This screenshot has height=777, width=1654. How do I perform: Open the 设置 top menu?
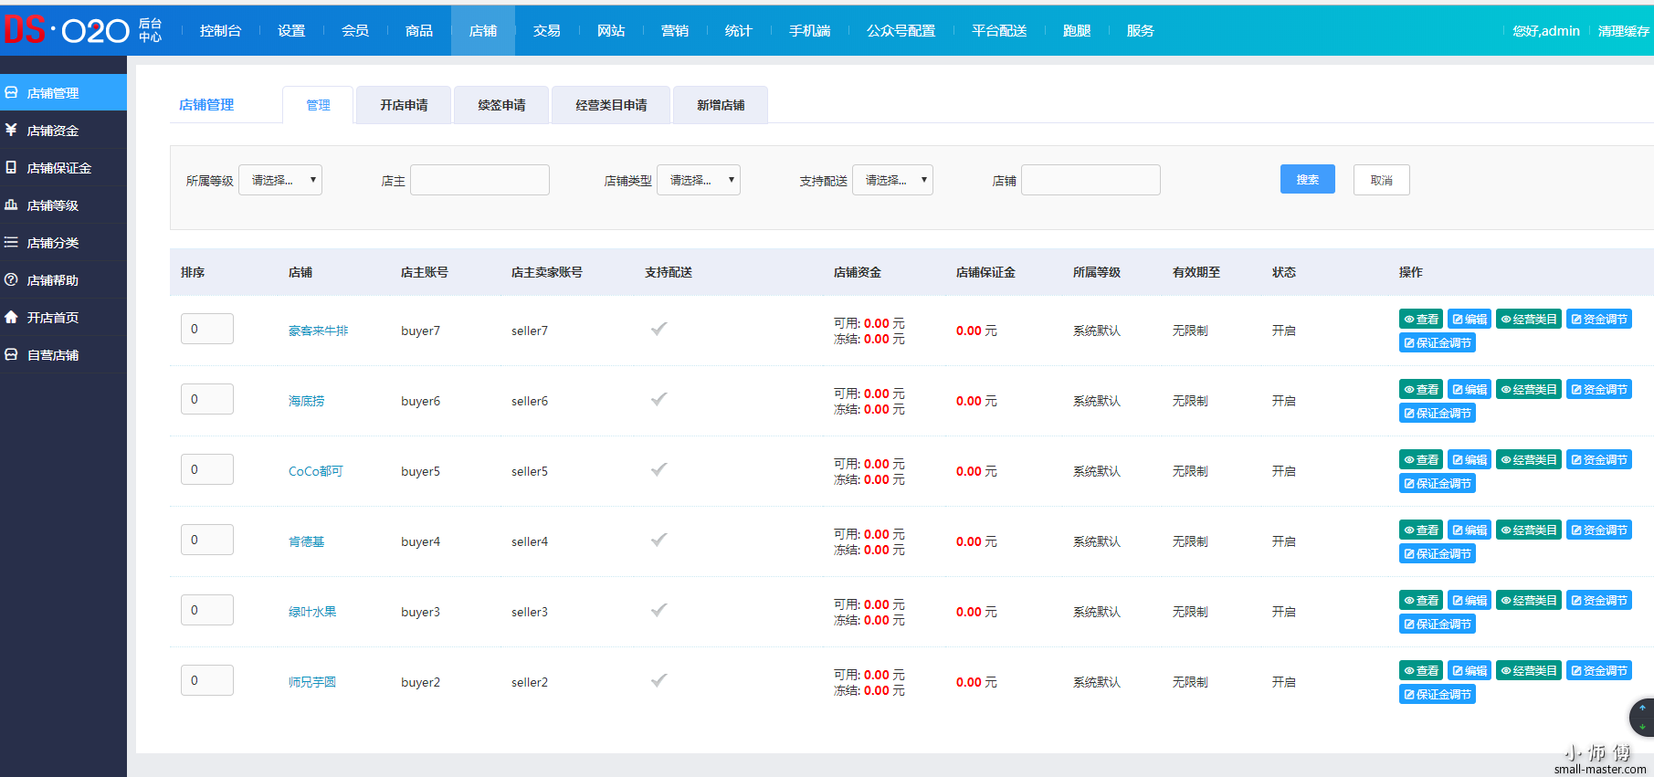[291, 30]
